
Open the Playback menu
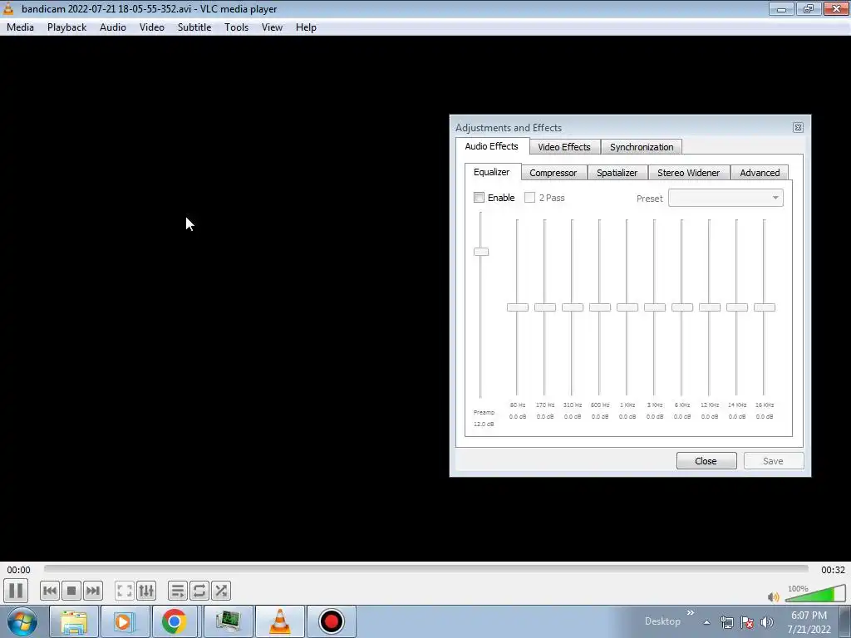tap(66, 27)
